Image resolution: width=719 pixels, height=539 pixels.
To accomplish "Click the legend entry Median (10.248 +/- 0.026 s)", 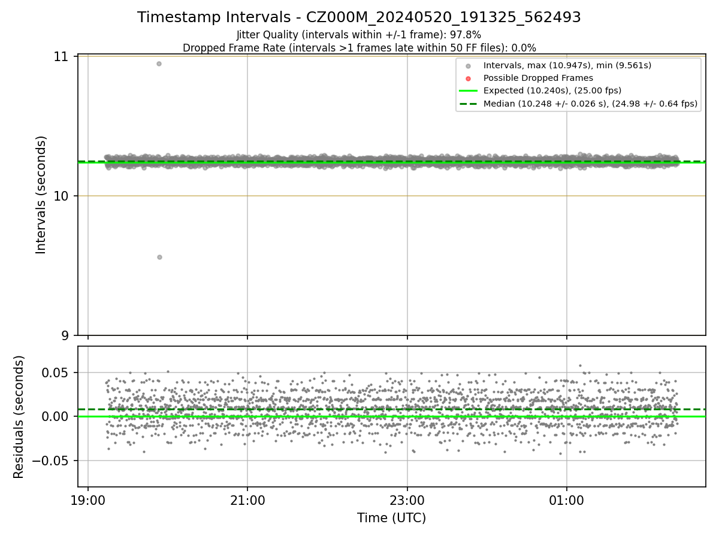I will coord(590,104).
